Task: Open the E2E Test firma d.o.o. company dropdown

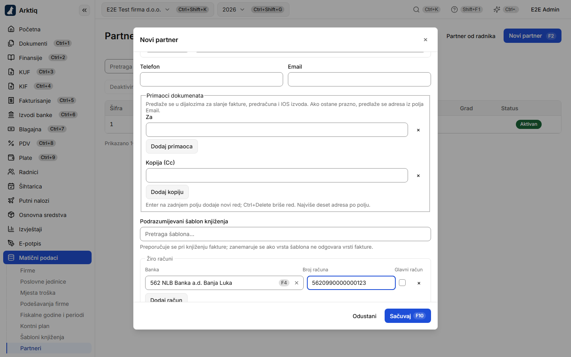Action: (x=158, y=10)
